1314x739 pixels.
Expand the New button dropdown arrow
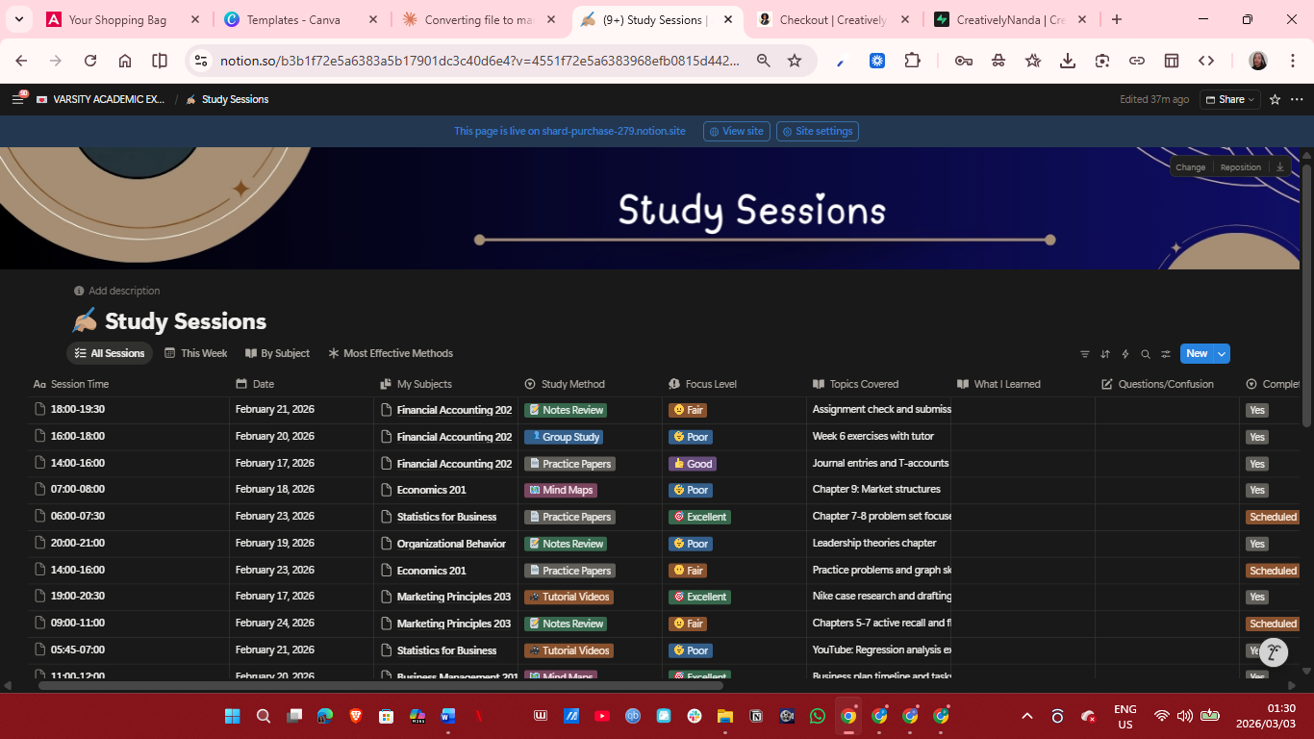coord(1222,354)
